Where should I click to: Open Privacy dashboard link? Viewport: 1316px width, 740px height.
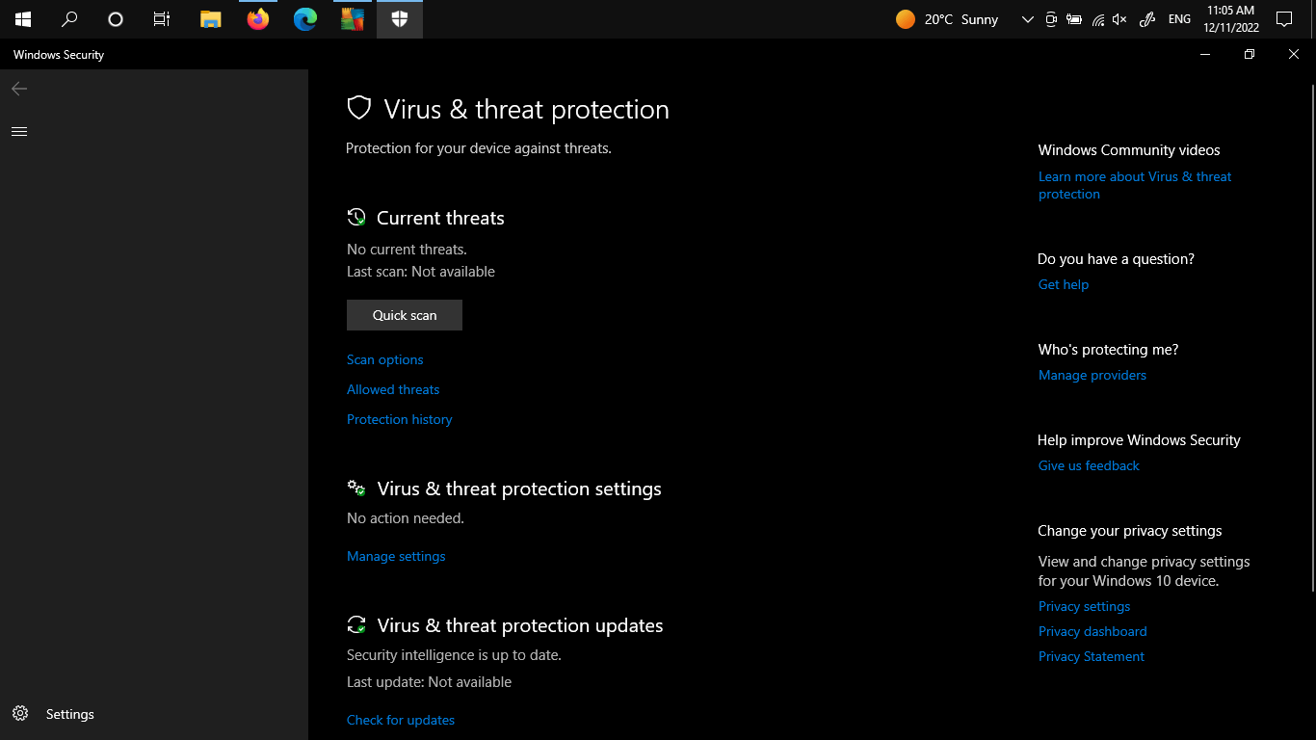(x=1092, y=631)
